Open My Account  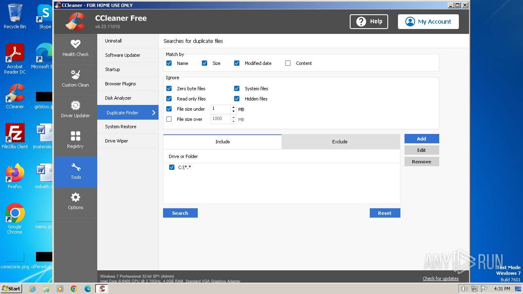428,22
